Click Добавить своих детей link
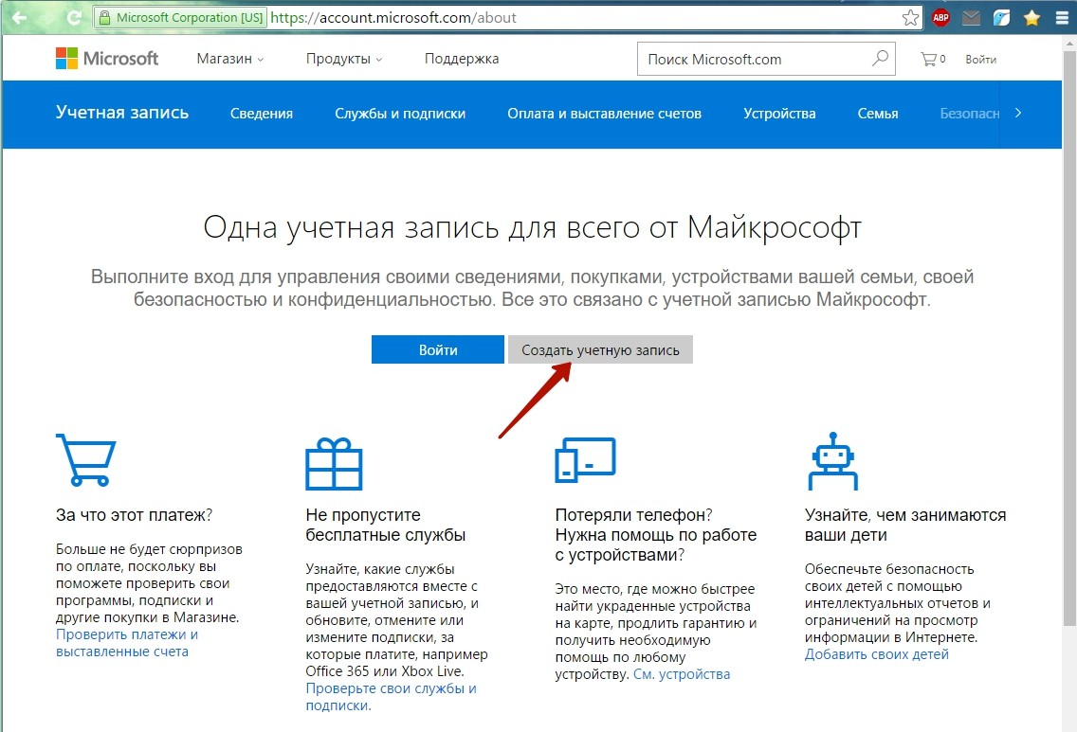This screenshot has height=732, width=1077. pyautogui.click(x=876, y=654)
